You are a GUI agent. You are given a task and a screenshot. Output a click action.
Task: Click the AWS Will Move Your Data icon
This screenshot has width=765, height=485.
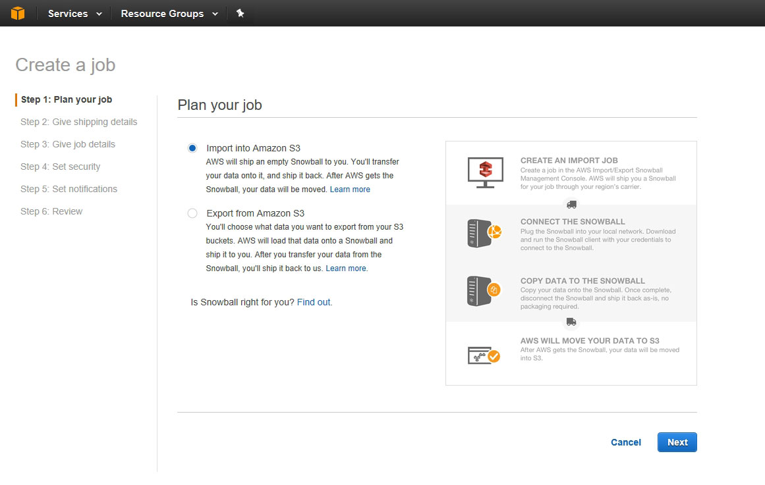484,355
